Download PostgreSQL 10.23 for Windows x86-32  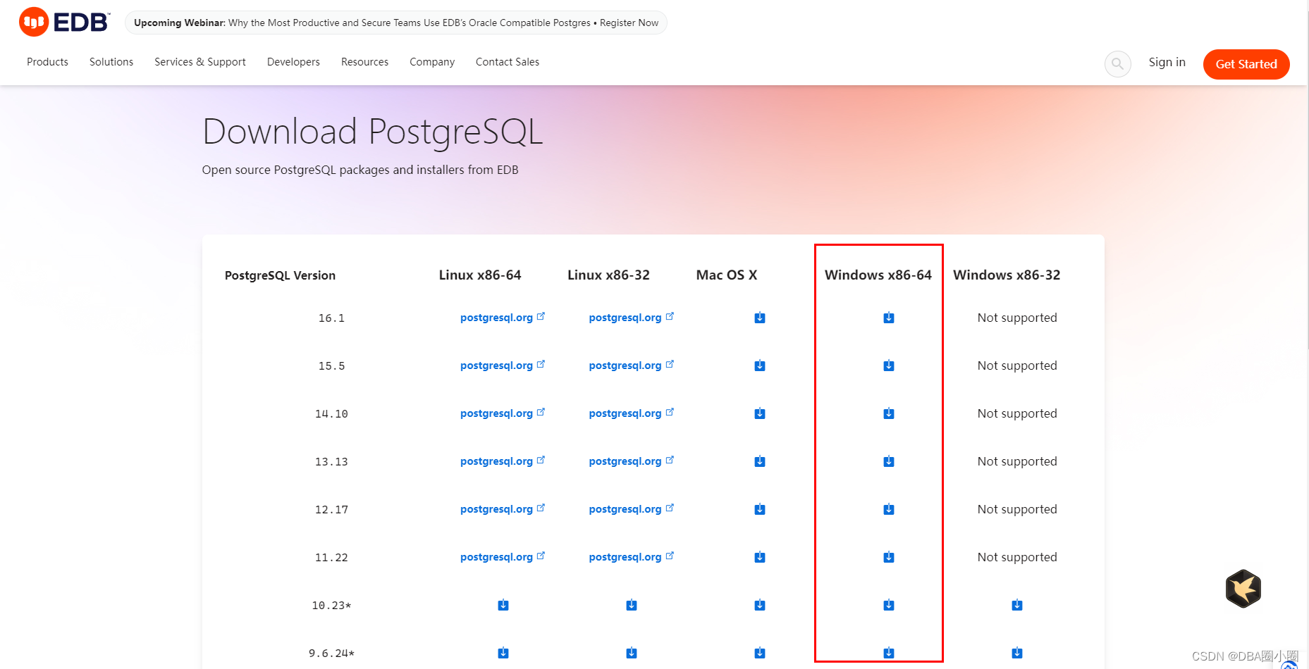(x=1017, y=605)
